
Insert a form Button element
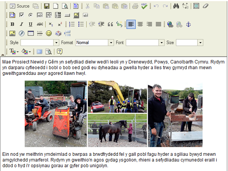[x=67, y=15]
